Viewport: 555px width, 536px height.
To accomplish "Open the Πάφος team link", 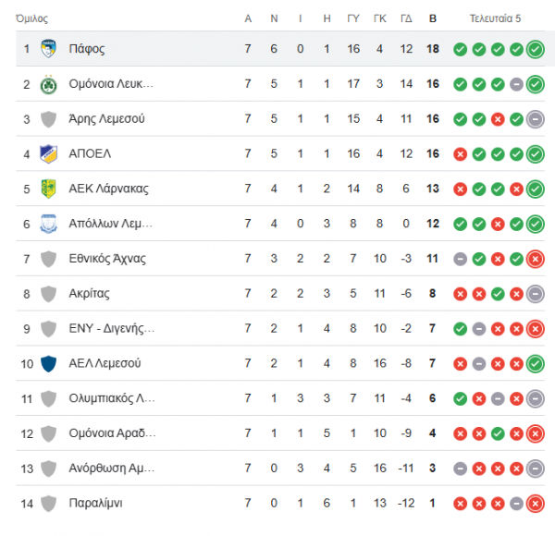I will (x=87, y=49).
